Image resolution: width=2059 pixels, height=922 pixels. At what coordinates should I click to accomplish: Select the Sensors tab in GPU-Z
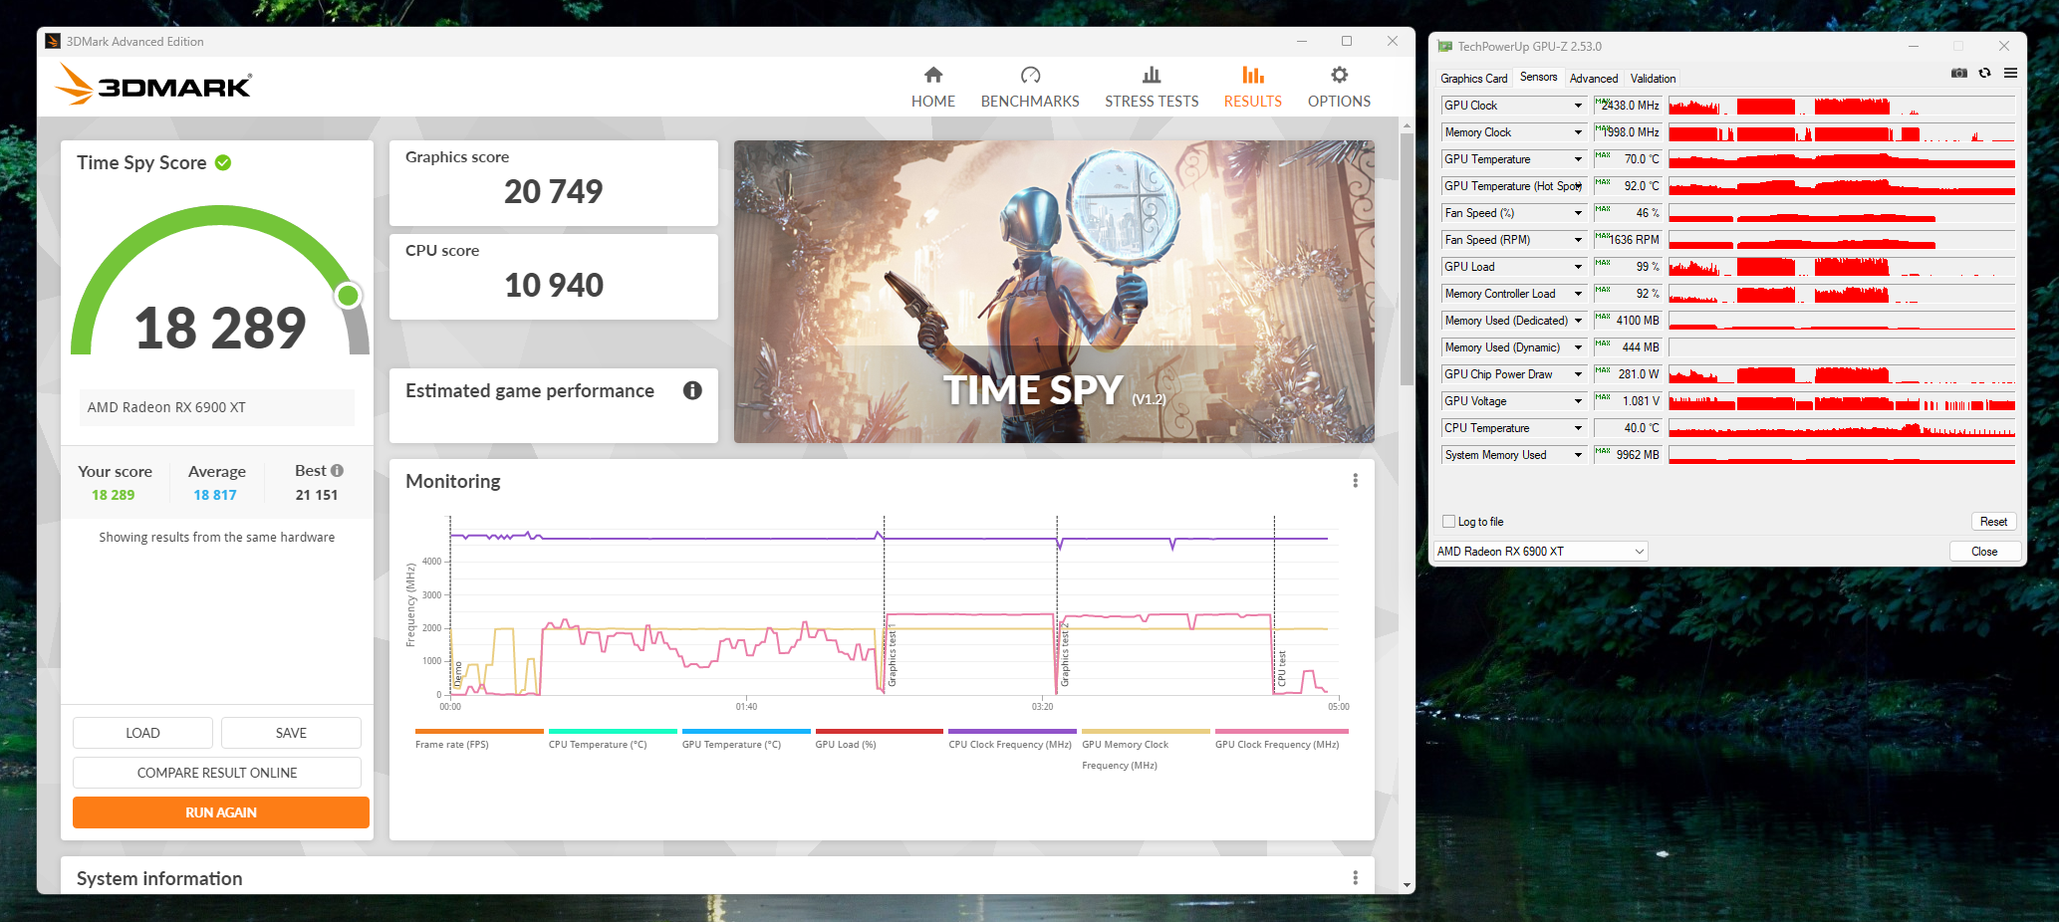(x=1539, y=77)
